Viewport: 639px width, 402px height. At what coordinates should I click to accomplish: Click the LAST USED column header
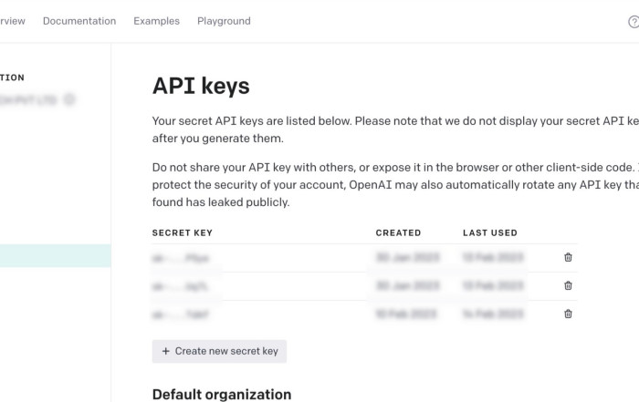point(490,233)
